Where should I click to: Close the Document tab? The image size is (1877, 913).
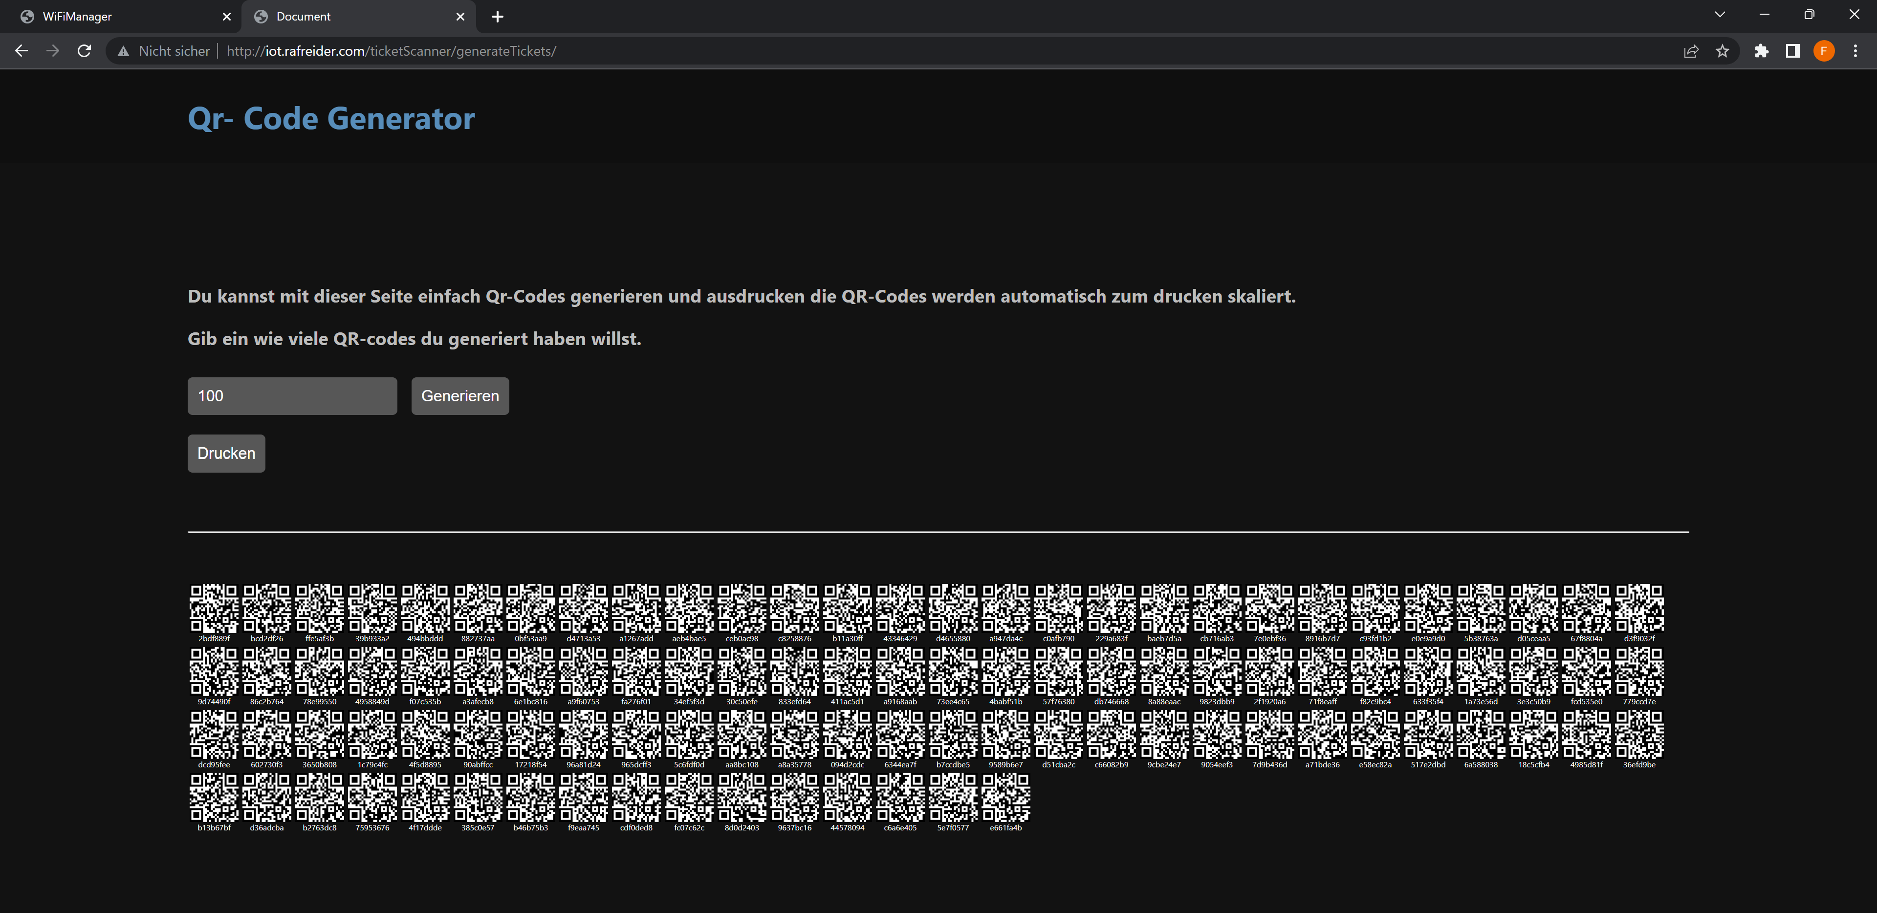click(x=460, y=16)
